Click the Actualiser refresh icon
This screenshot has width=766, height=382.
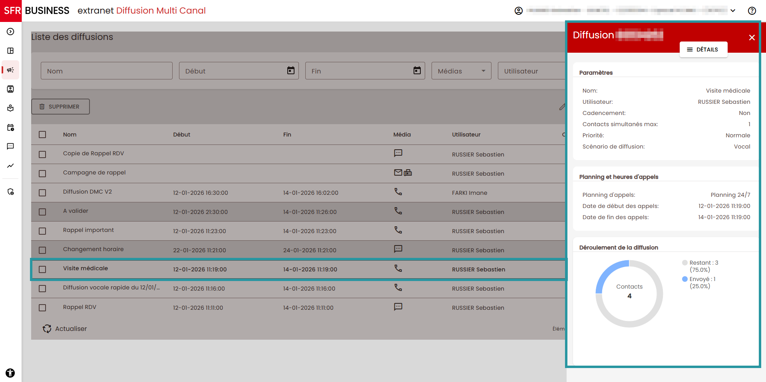click(x=47, y=329)
